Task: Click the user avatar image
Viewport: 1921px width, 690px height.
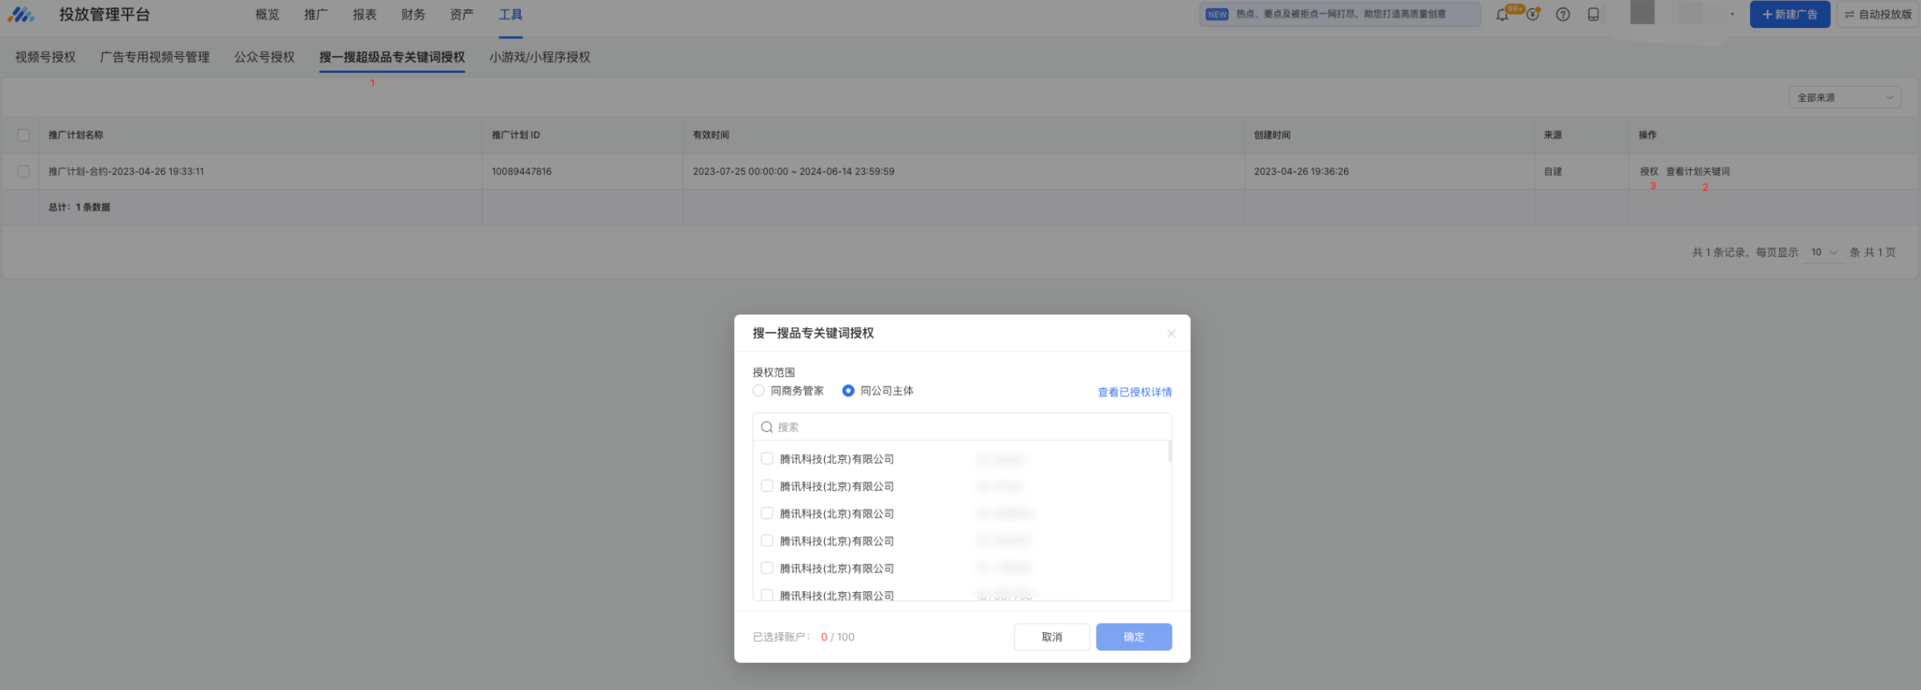Action: pos(1642,13)
